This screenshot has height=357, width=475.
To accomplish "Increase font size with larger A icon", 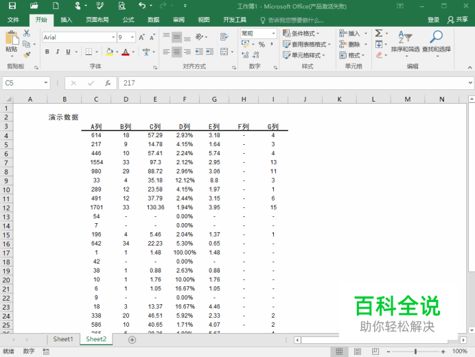I will click(142, 37).
